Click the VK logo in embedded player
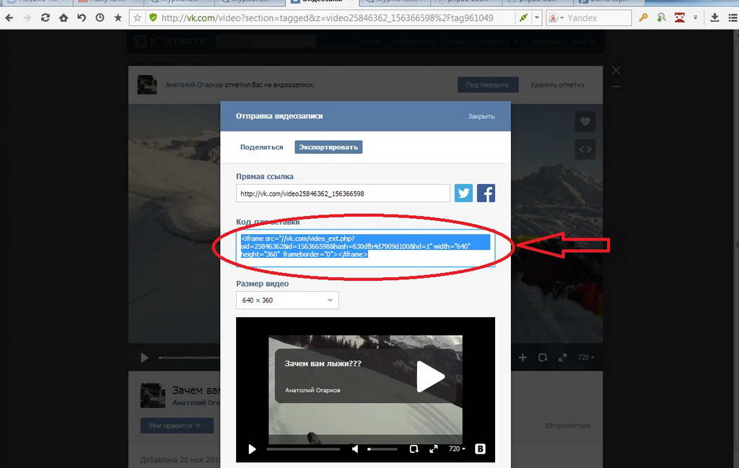Viewport: 739px width, 468px height. 481,449
